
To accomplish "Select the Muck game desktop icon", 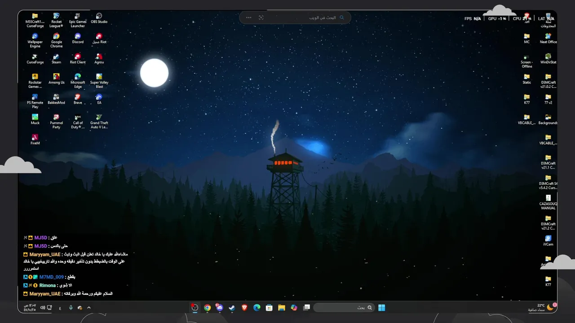I will coord(35,119).
